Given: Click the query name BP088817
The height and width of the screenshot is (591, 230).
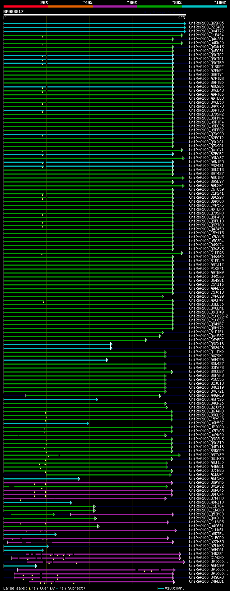Looking at the screenshot, I should click(14, 12).
